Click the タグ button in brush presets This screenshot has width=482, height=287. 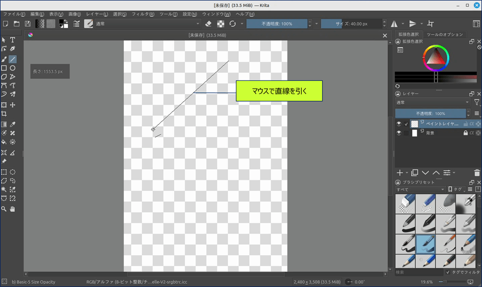click(x=456, y=189)
